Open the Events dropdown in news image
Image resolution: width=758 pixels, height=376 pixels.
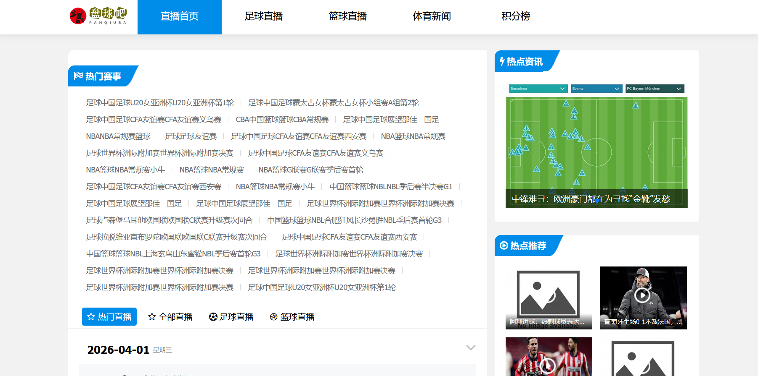(x=596, y=89)
